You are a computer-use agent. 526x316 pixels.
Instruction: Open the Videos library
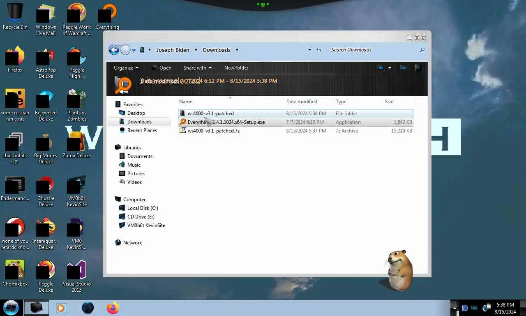(134, 182)
